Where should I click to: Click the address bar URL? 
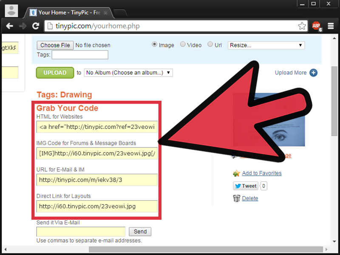[x=98, y=26]
